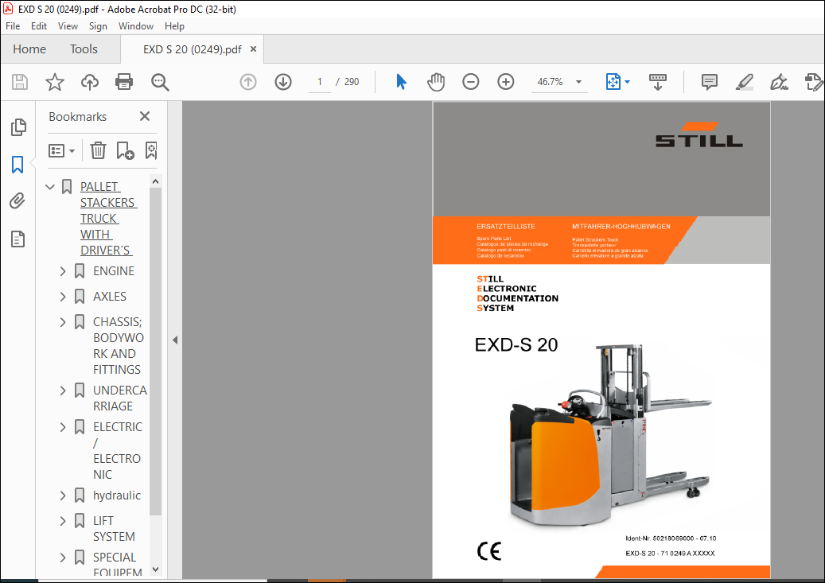Print the document with printer icon
This screenshot has height=583, width=825.
coord(124,82)
